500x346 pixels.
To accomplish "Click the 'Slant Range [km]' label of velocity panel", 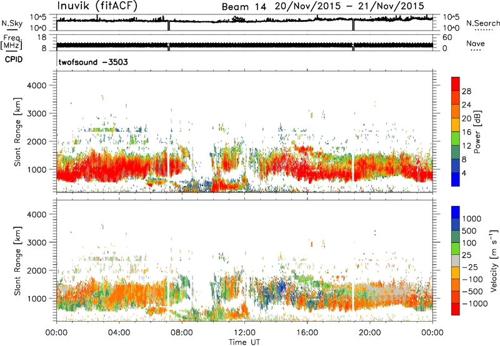I will [x=17, y=261].
